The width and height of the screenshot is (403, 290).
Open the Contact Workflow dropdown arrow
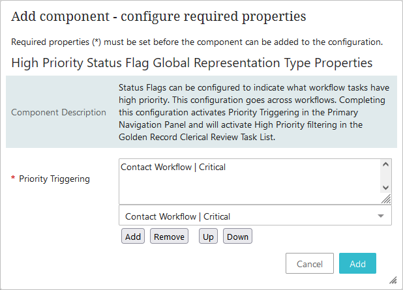380,216
